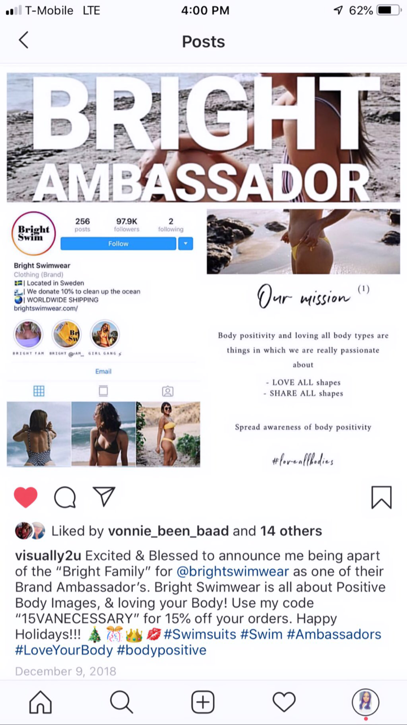Share post with paper plane icon
Screen dimensions: 407x725
click(x=105, y=496)
